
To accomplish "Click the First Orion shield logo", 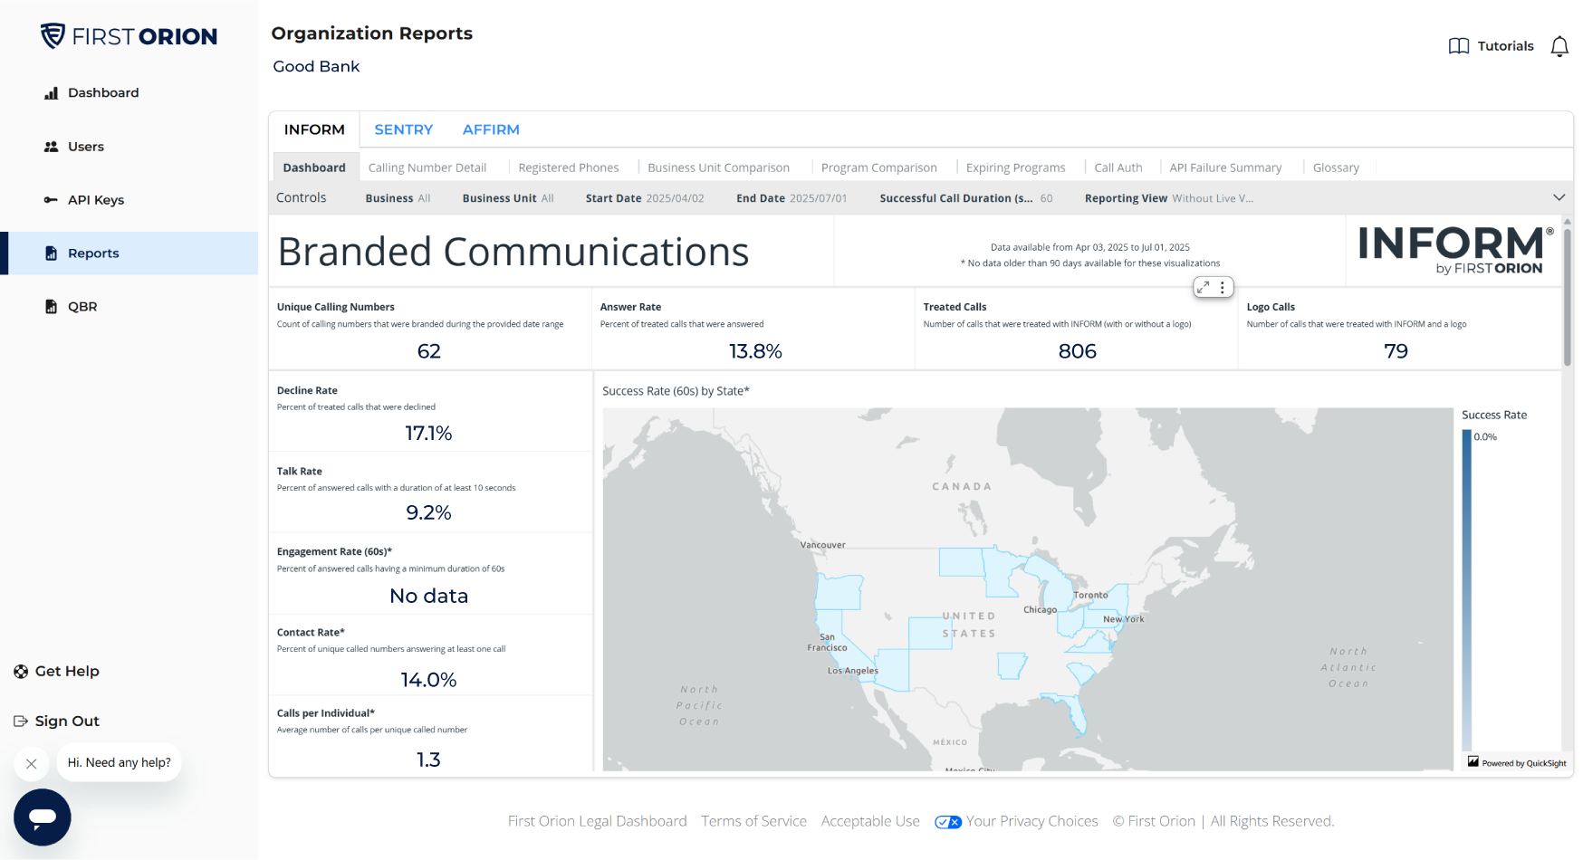I will (54, 35).
